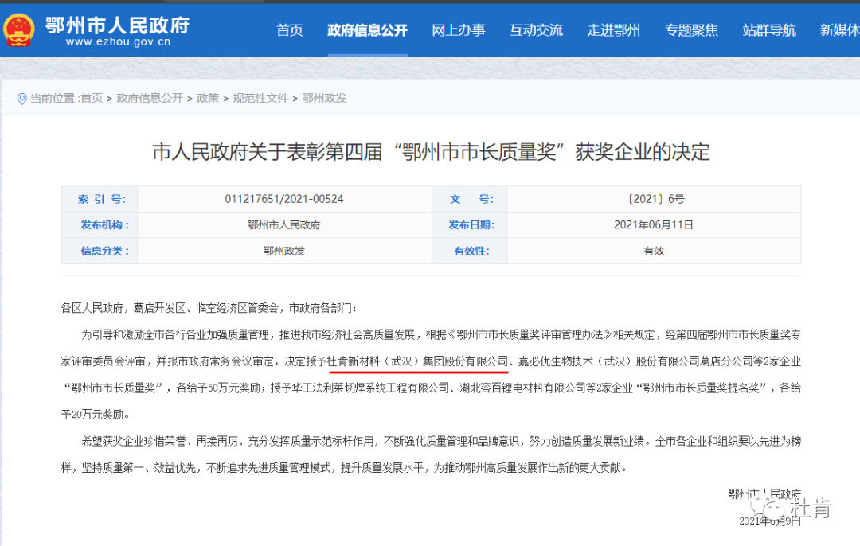
Task: Open the 首页 navigation menu item
Action: [290, 30]
